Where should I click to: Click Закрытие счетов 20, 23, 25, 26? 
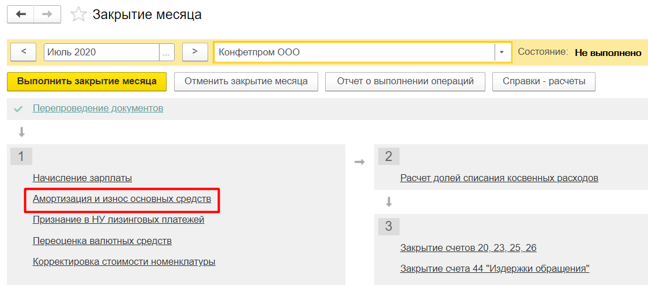click(468, 247)
